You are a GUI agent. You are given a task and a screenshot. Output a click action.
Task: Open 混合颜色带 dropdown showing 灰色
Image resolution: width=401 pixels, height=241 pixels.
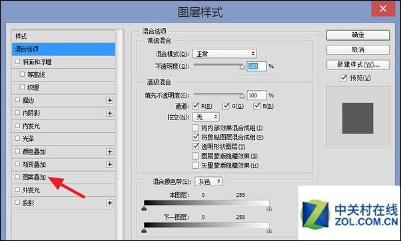pos(208,182)
